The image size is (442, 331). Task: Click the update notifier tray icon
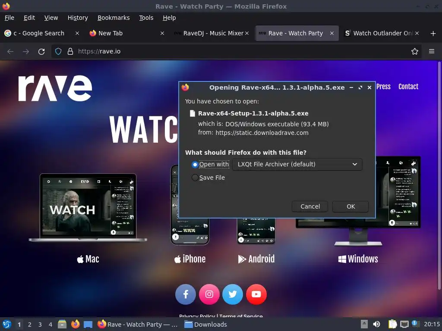coord(415,324)
